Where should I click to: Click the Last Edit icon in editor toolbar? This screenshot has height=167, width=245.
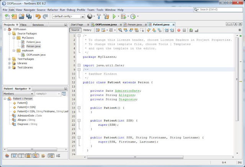(x=98, y=30)
